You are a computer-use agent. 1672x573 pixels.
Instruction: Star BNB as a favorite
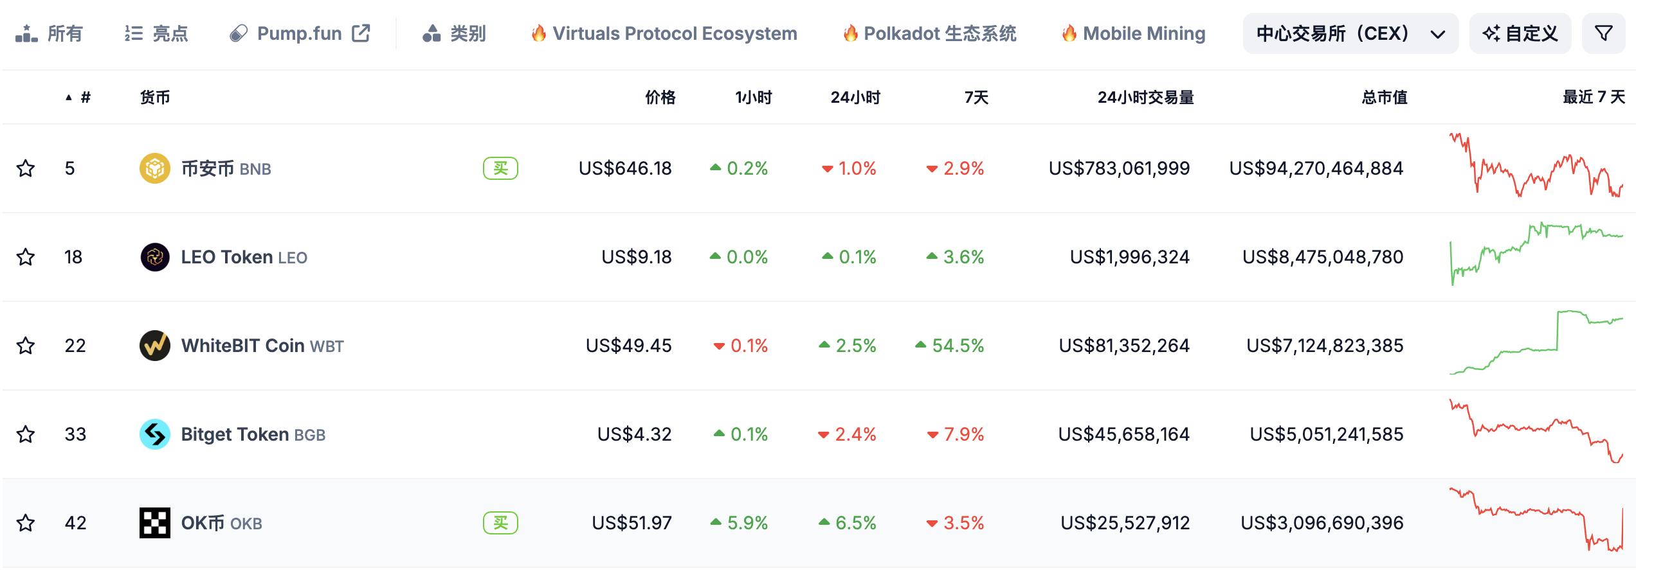[25, 168]
